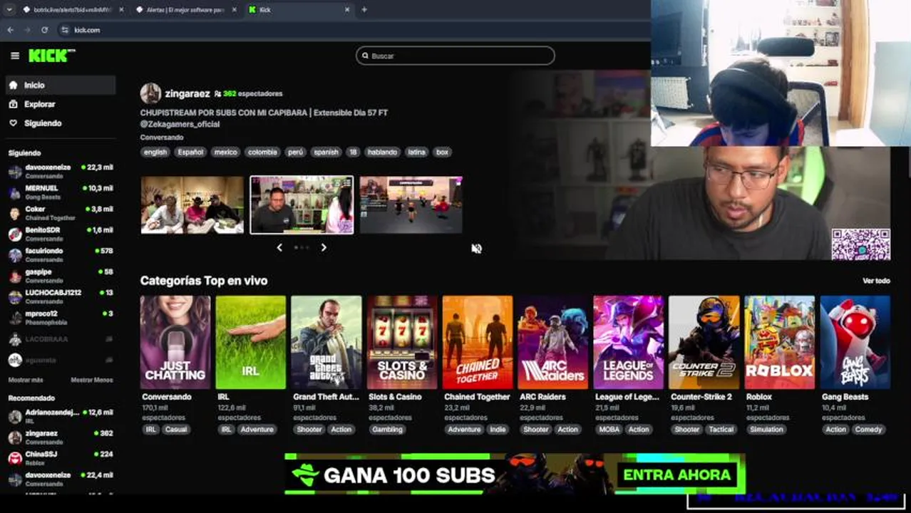Open the Chained Together category card
The width and height of the screenshot is (911, 513).
tap(478, 342)
